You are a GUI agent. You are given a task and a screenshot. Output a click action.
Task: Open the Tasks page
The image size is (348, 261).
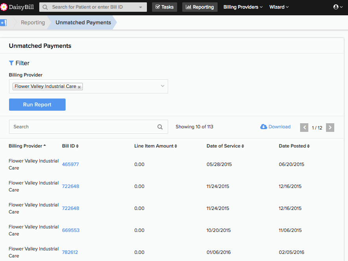(165, 7)
